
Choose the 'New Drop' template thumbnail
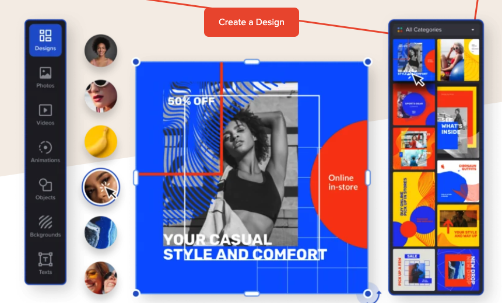pyautogui.click(x=458, y=270)
